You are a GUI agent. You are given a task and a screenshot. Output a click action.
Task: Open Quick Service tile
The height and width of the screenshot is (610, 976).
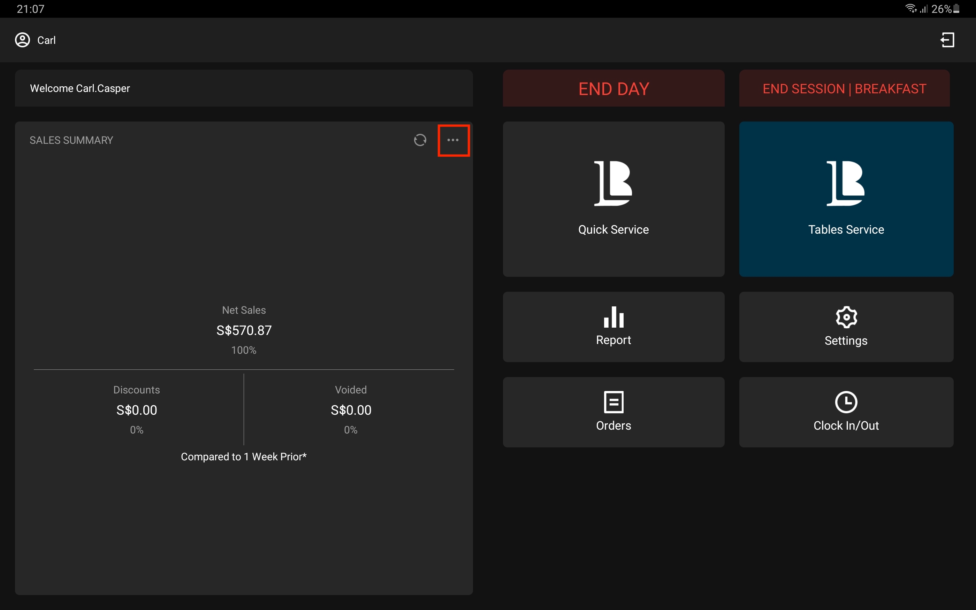pyautogui.click(x=613, y=199)
